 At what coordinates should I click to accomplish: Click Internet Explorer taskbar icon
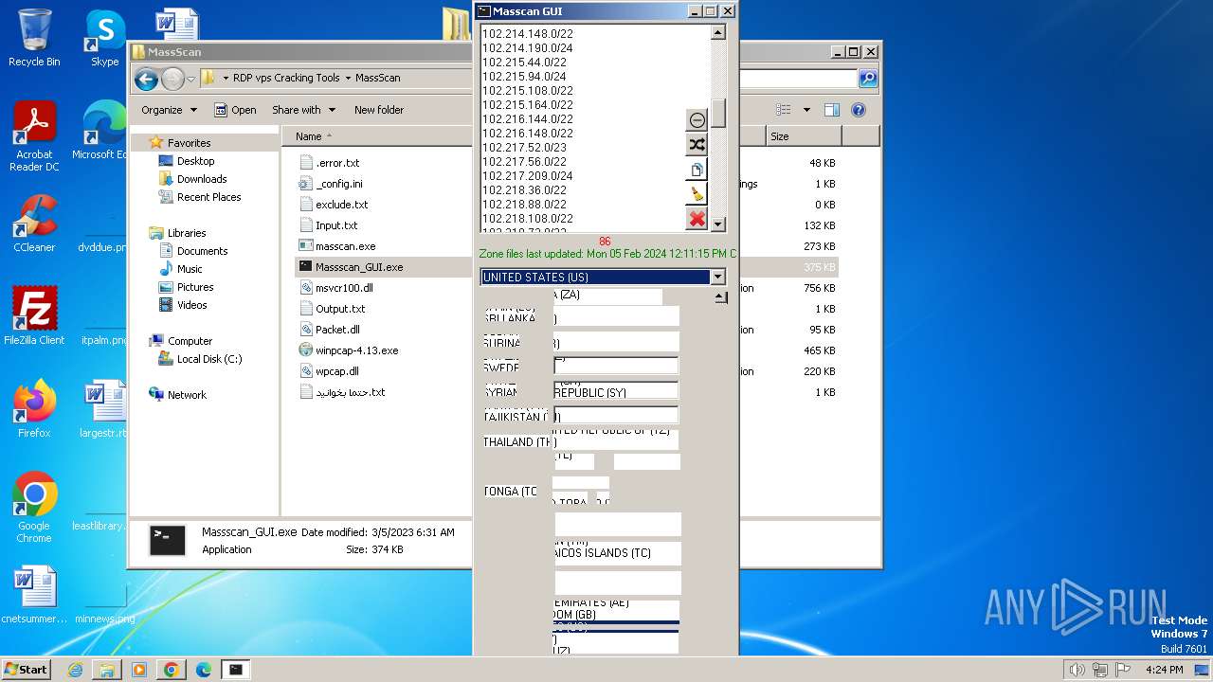pos(75,670)
